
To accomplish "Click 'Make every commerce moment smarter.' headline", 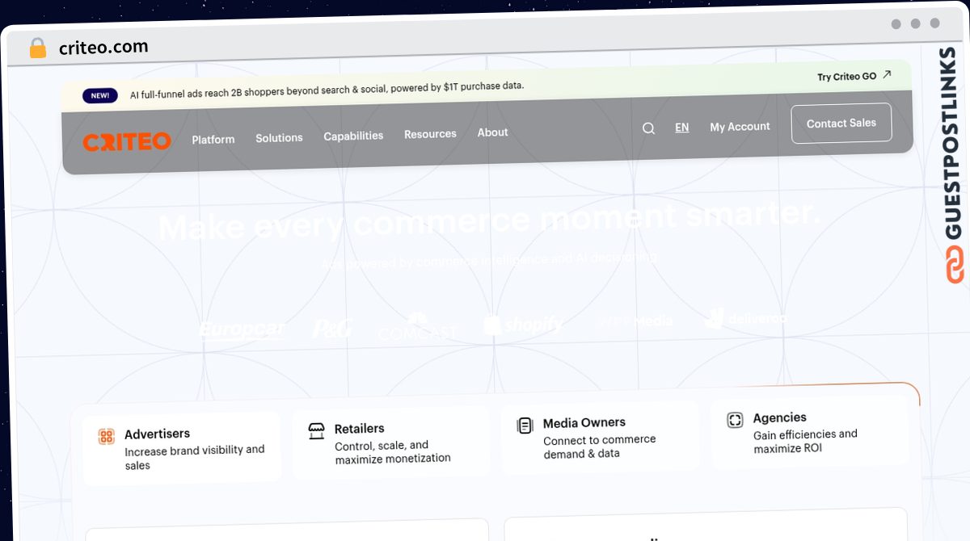I will [490, 220].
